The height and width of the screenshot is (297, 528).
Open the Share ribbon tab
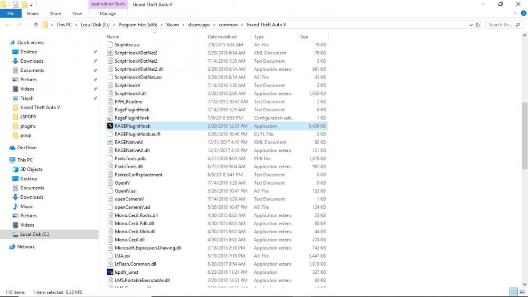point(55,14)
